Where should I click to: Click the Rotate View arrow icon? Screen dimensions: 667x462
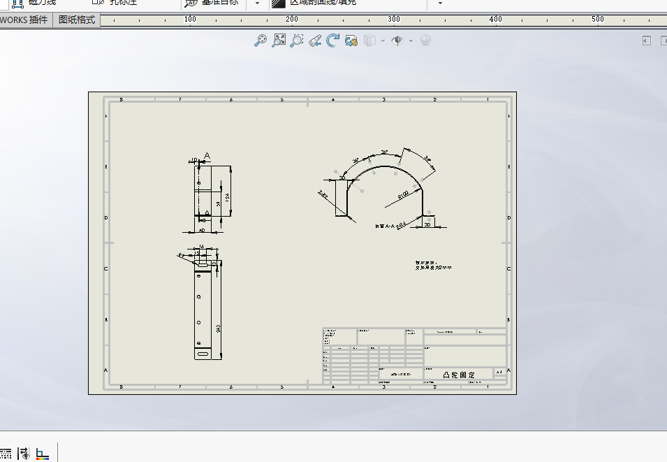333,41
